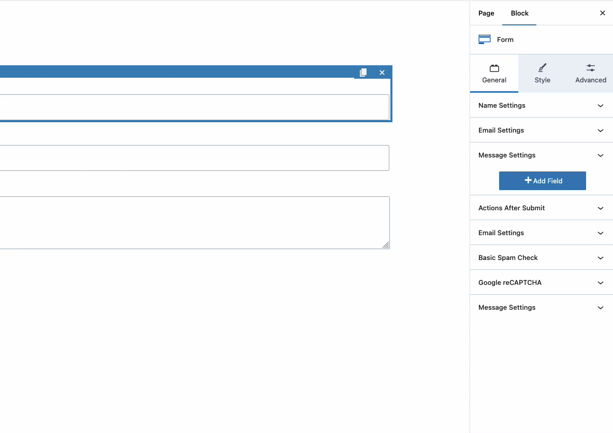Select the Block tab

tap(519, 13)
